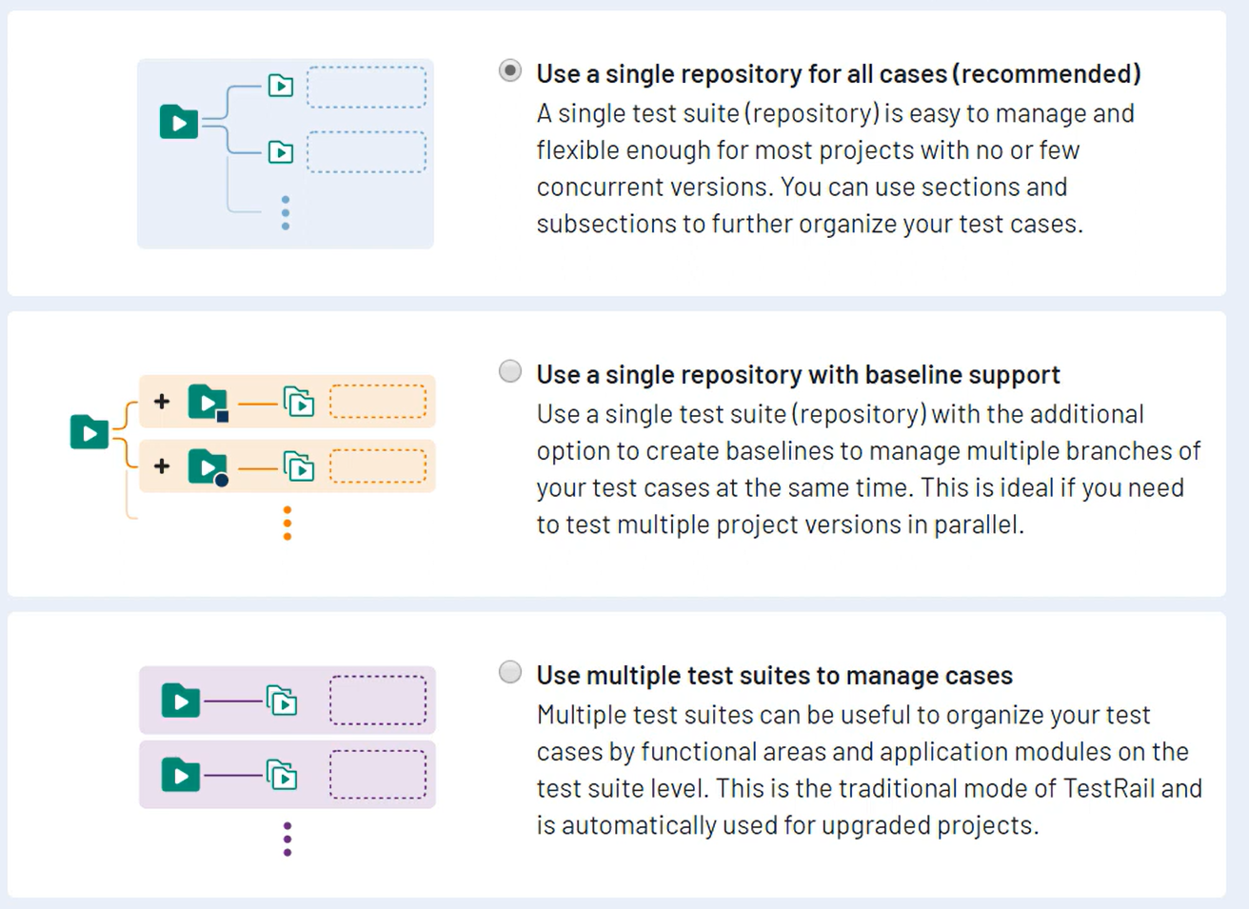The image size is (1249, 909).
Task: Click "Use multiple test suites to manage cases" heading
Action: 774,676
